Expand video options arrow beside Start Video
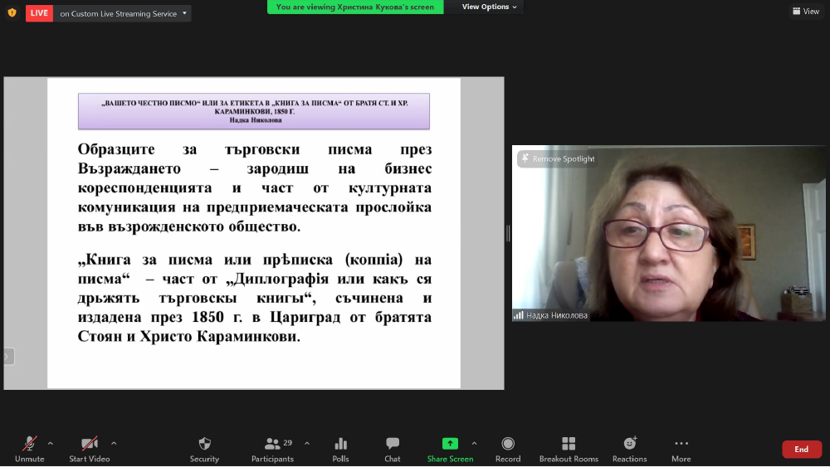 [114, 443]
